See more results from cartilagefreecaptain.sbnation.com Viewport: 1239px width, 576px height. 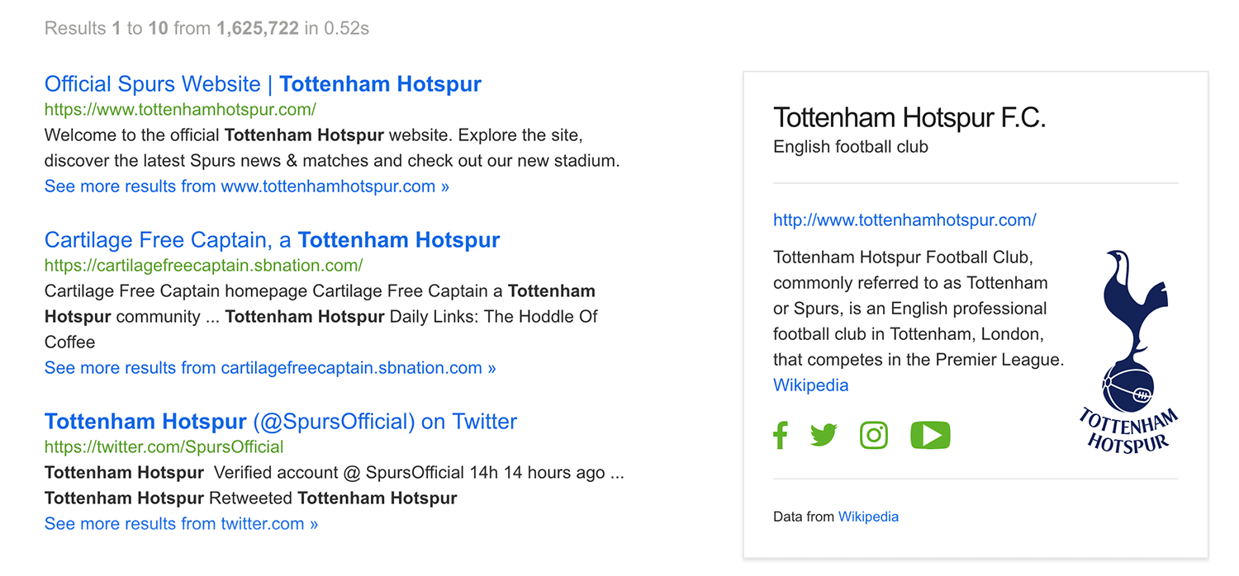(x=270, y=368)
